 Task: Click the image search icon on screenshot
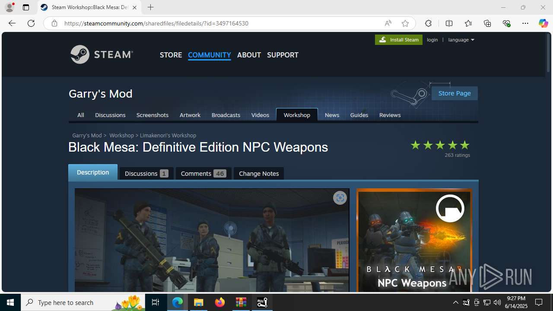pyautogui.click(x=340, y=198)
